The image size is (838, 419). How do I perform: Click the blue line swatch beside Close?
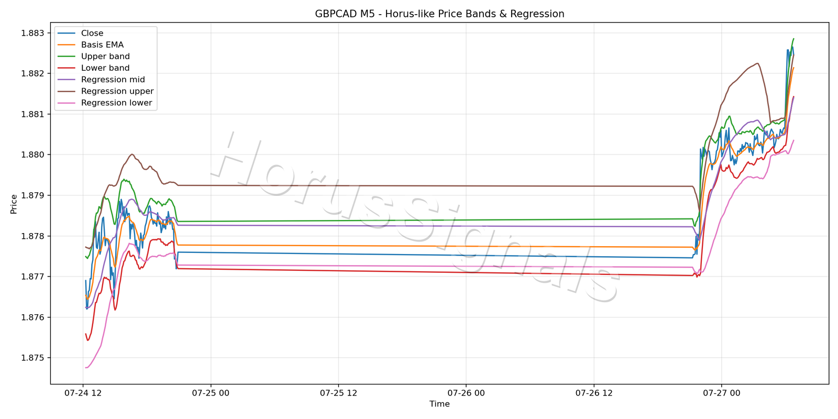(67, 33)
